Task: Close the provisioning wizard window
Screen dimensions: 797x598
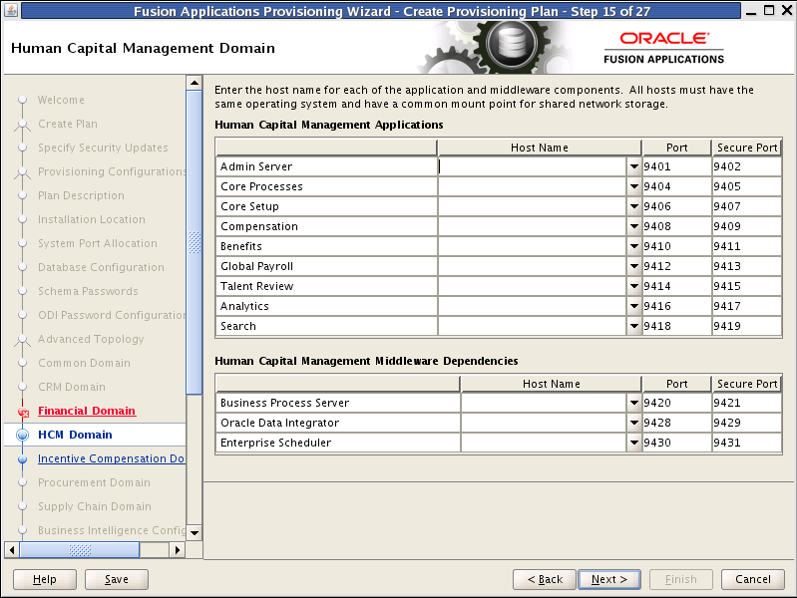Action: (x=787, y=10)
